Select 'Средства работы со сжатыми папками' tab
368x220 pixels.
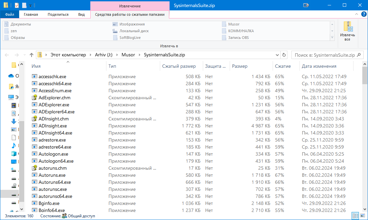pyautogui.click(x=130, y=14)
